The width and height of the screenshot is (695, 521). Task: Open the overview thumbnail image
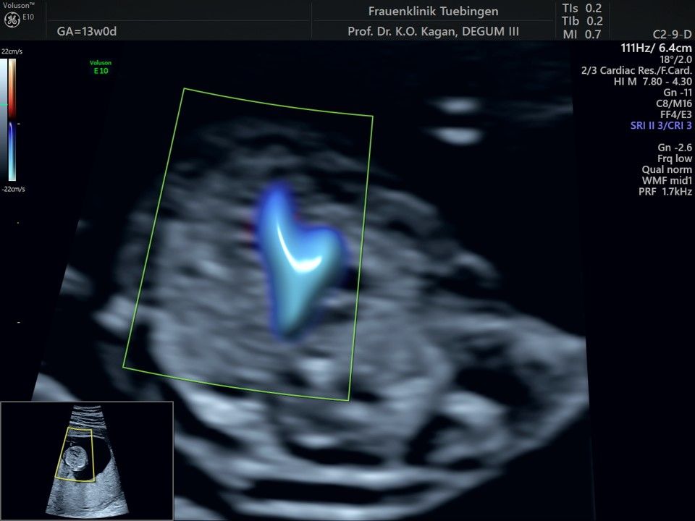[x=87, y=461]
